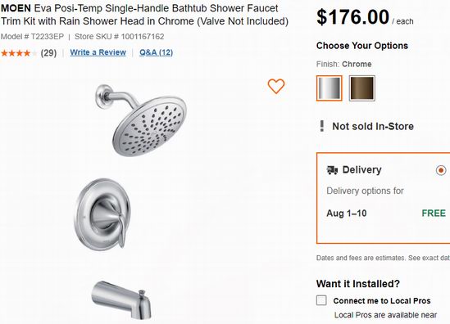Open the Write a Review link

point(98,52)
